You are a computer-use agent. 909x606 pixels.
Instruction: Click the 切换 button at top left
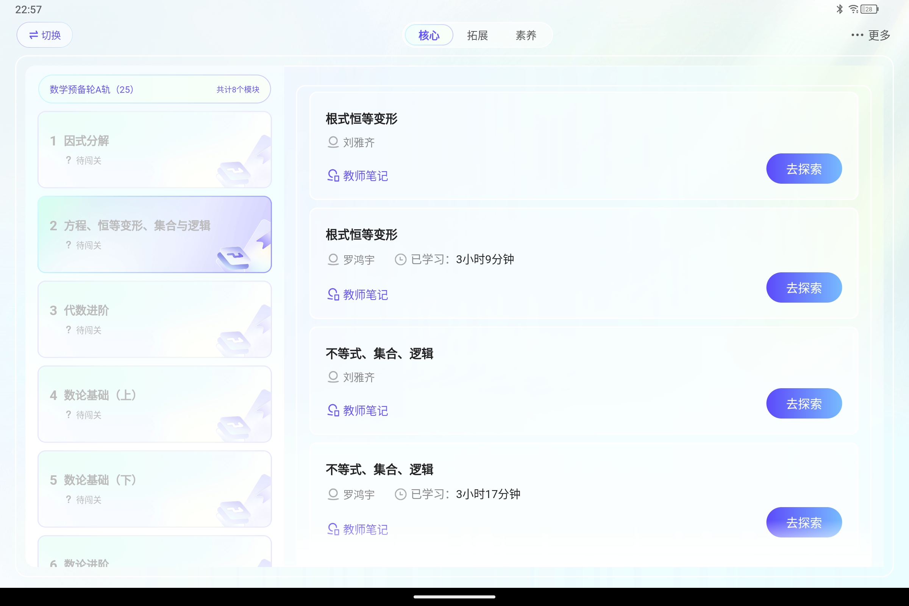(x=44, y=35)
